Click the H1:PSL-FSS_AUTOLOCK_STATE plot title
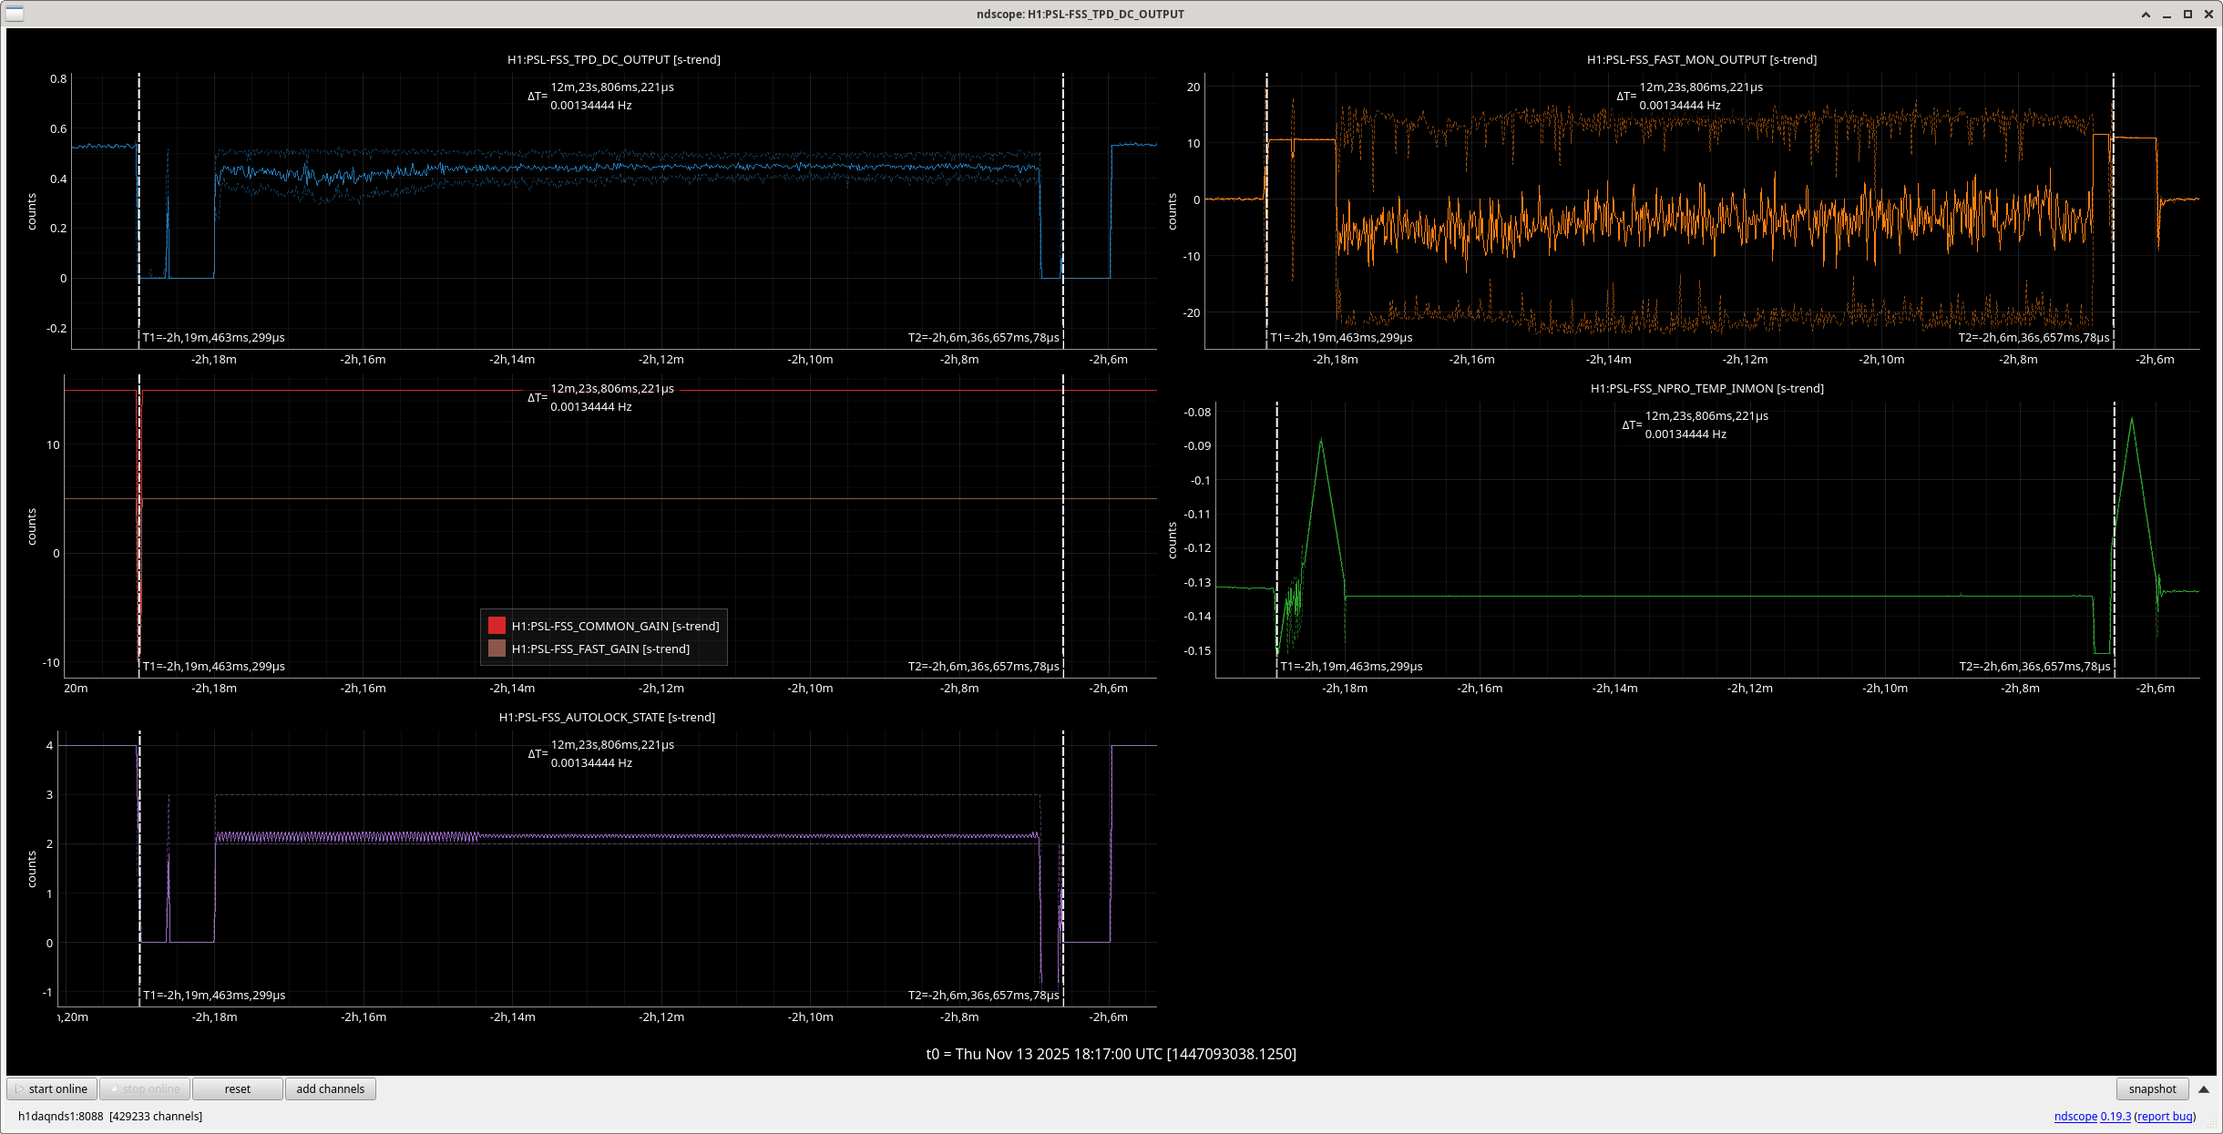The width and height of the screenshot is (2223, 1134). click(x=607, y=718)
